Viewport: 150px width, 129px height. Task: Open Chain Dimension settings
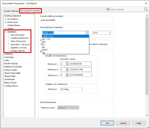[18, 41]
